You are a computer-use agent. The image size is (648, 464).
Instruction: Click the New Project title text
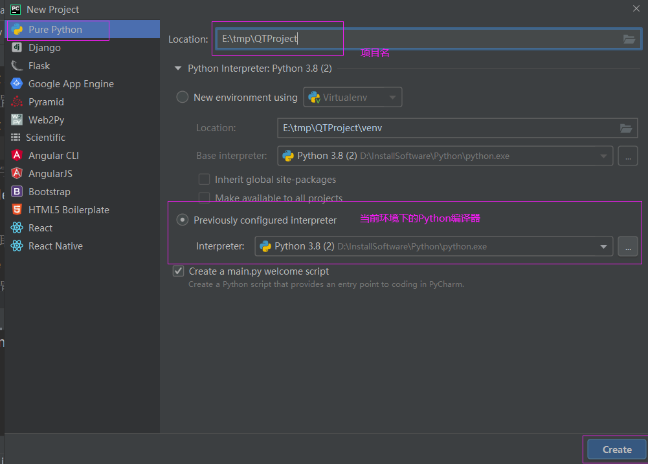[53, 10]
